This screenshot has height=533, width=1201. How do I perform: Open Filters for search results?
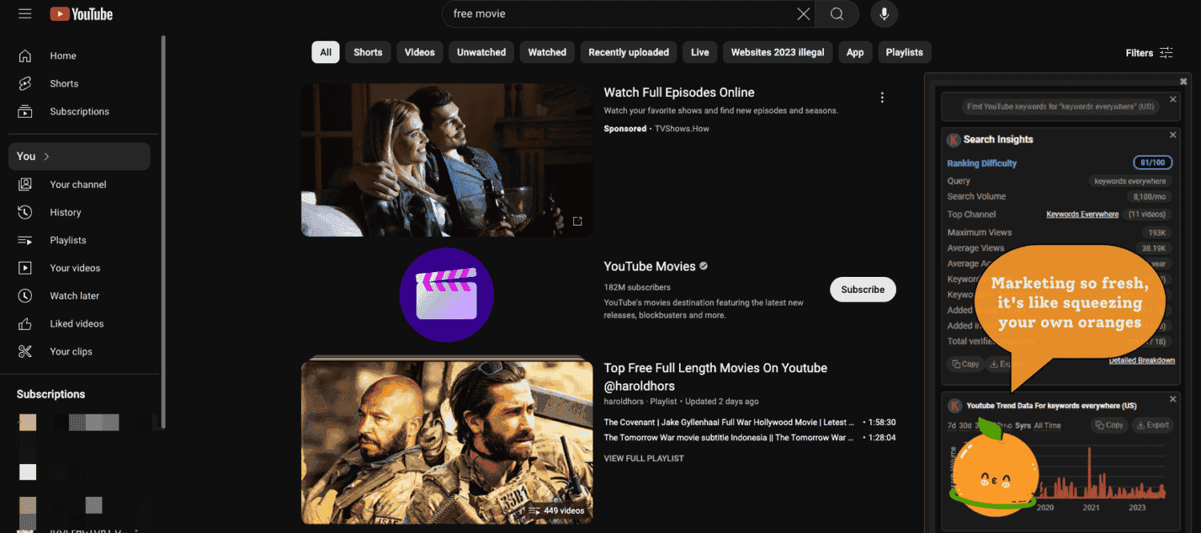(1149, 53)
